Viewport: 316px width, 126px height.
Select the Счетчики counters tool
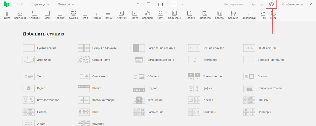[x=121, y=15]
